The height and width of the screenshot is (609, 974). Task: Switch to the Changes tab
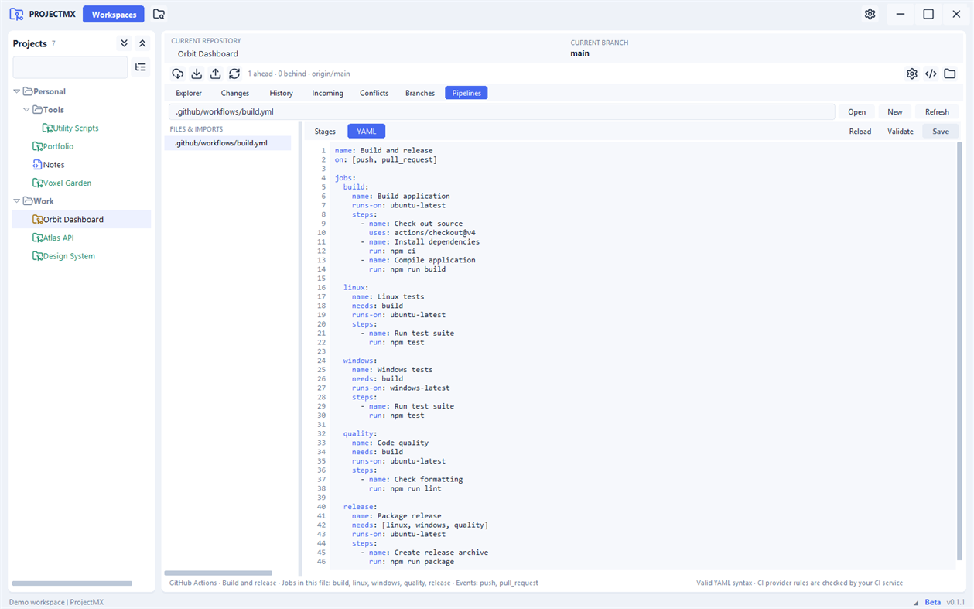click(235, 93)
